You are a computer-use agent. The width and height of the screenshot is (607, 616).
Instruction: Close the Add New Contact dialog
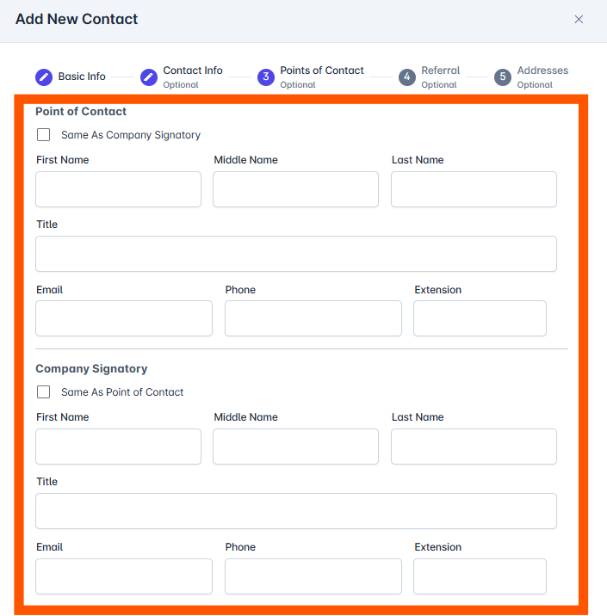[x=579, y=19]
